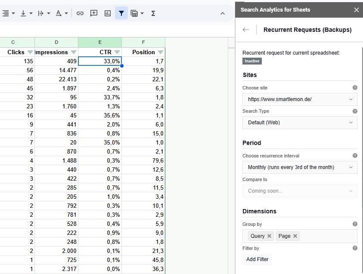Image resolution: width=363 pixels, height=274 pixels.
Task: Click the insert link icon
Action: tap(80, 13)
